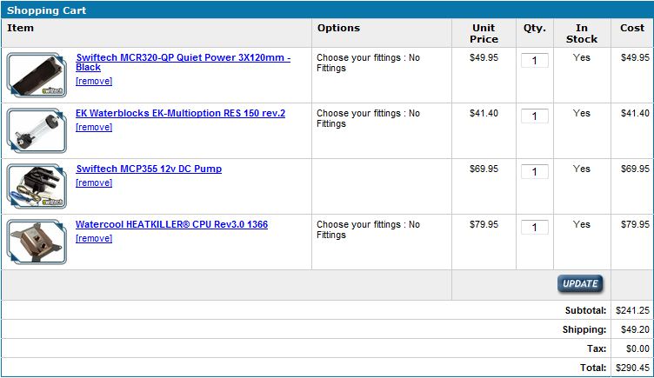
Task: Click the Shopping Cart header title
Action: [x=47, y=10]
